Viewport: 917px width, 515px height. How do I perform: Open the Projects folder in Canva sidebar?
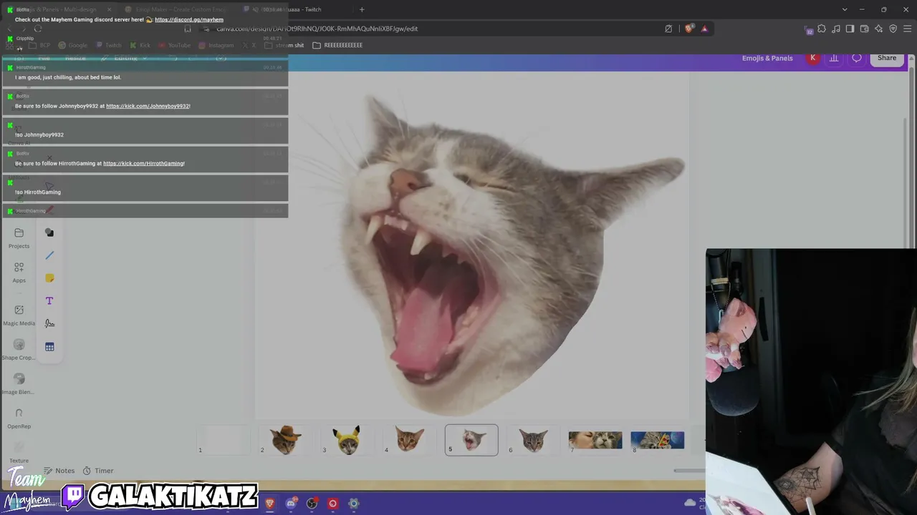[19, 238]
